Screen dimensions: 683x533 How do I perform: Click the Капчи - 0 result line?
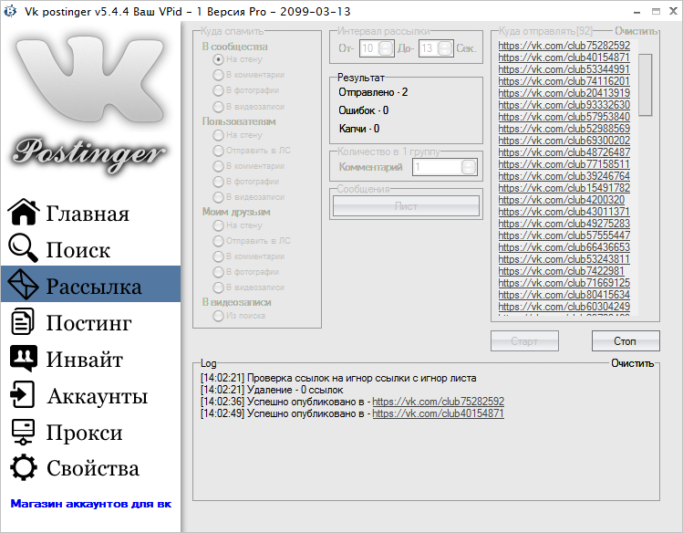click(x=359, y=129)
